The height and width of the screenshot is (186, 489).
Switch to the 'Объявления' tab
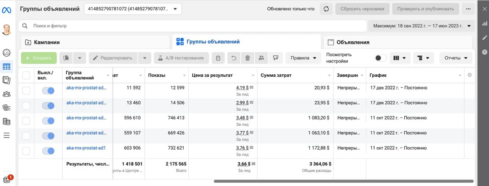click(x=398, y=42)
